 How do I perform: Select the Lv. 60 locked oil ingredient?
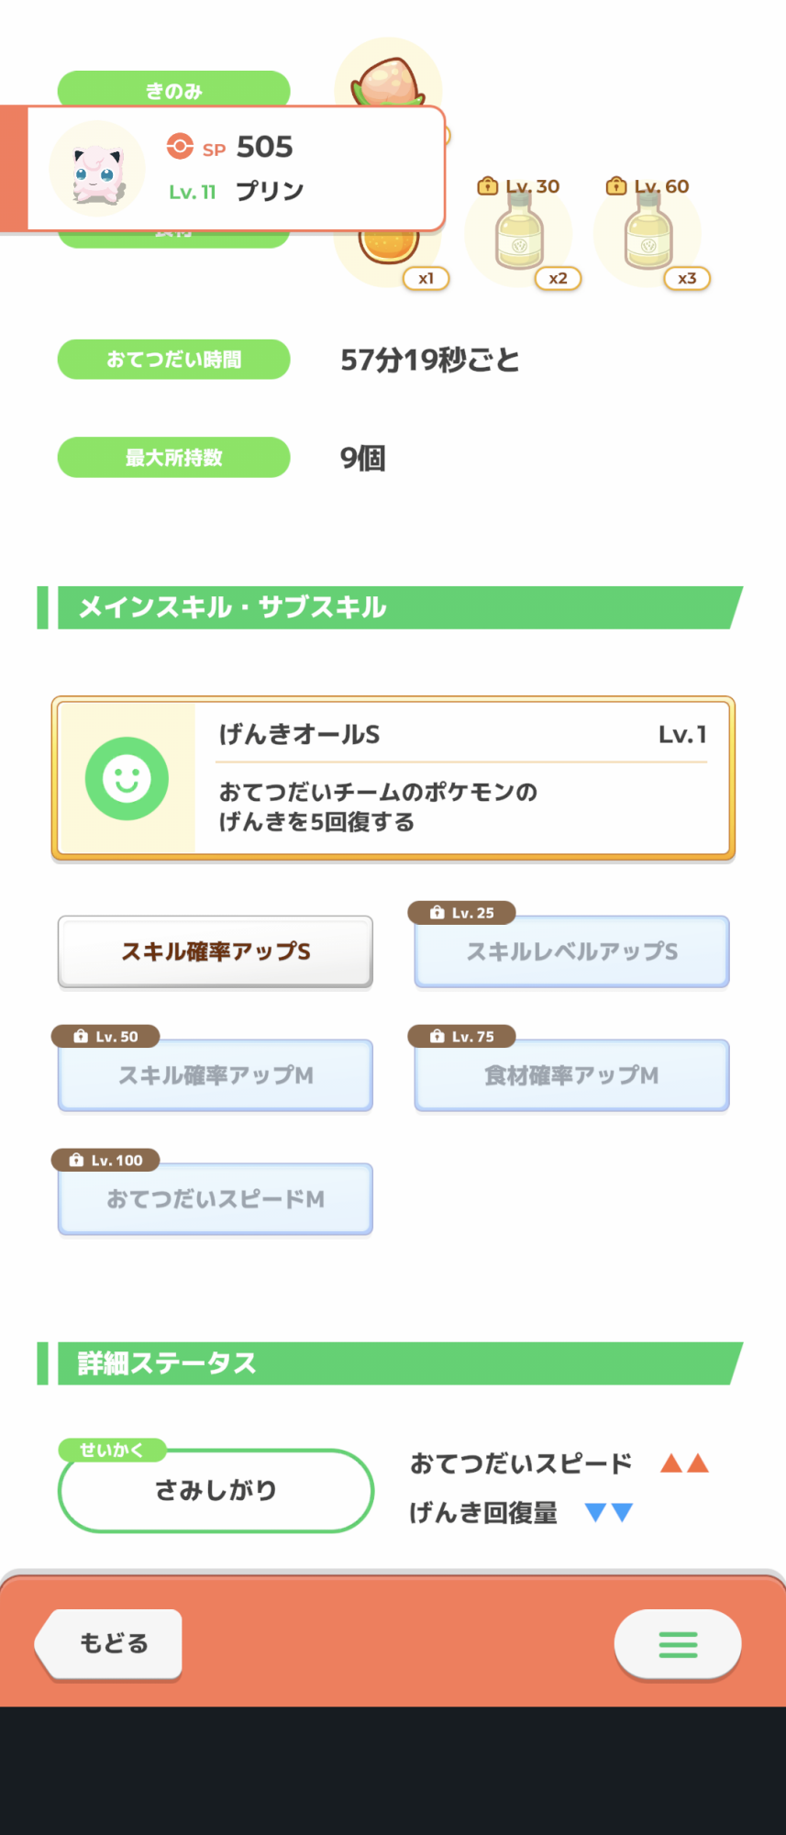[x=648, y=235]
